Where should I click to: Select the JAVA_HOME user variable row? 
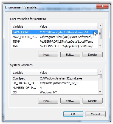pyautogui.click(x=55, y=32)
